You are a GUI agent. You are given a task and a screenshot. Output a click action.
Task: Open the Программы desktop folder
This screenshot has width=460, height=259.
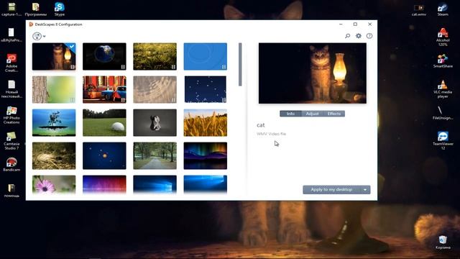point(35,9)
